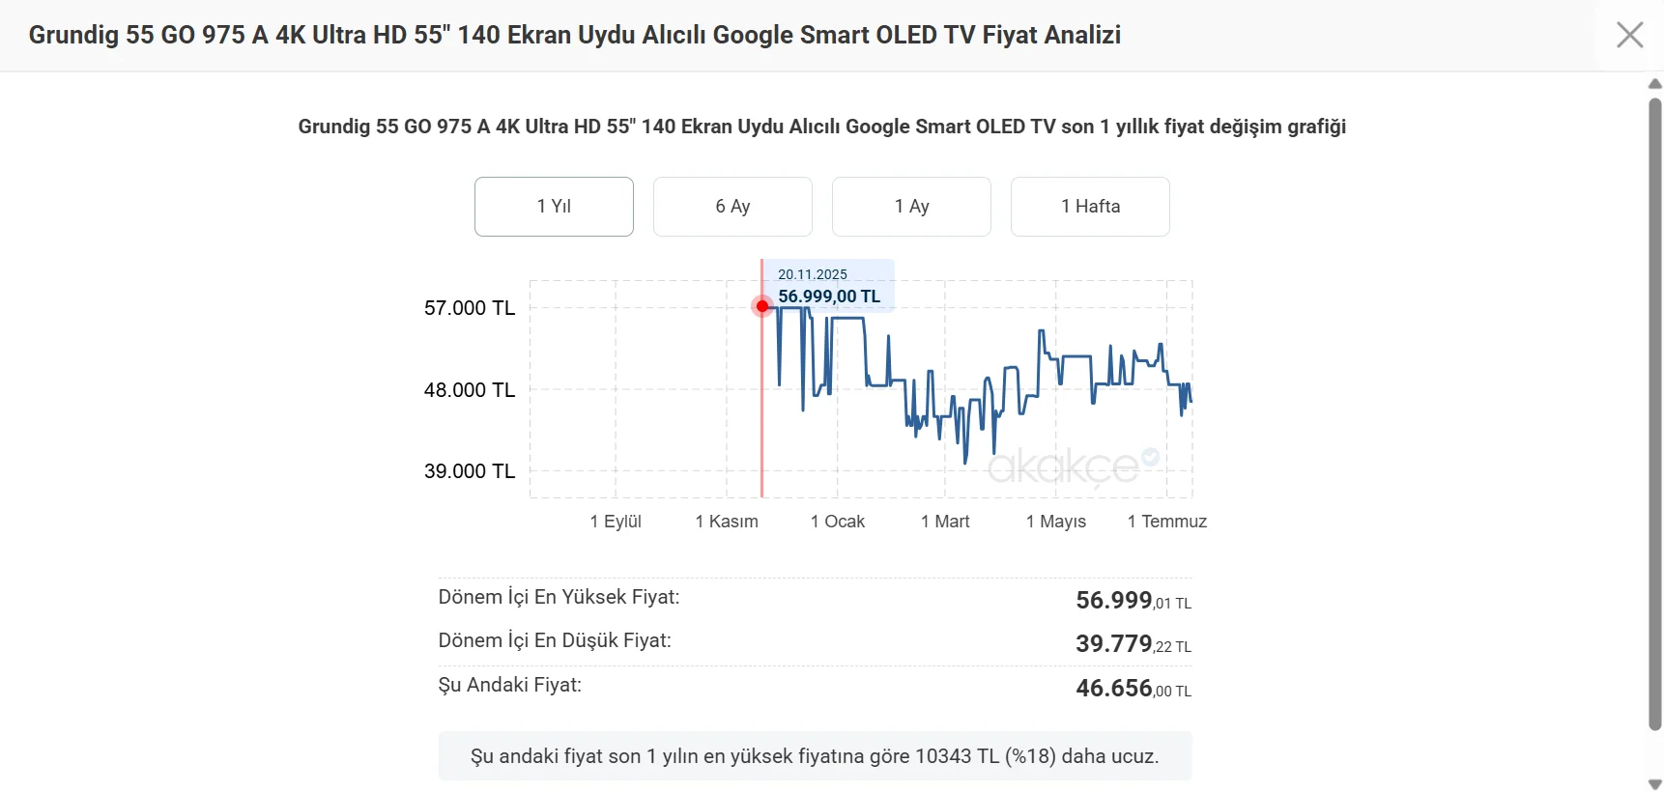The image size is (1664, 792).
Task: Select the 1 Yıl time range
Action: pos(554,207)
